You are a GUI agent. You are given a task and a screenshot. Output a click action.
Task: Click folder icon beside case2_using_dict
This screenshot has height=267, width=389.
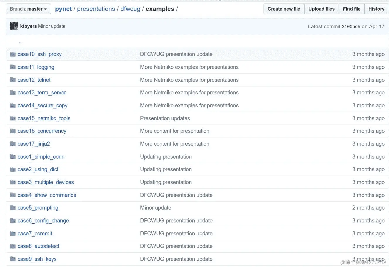click(x=13, y=169)
